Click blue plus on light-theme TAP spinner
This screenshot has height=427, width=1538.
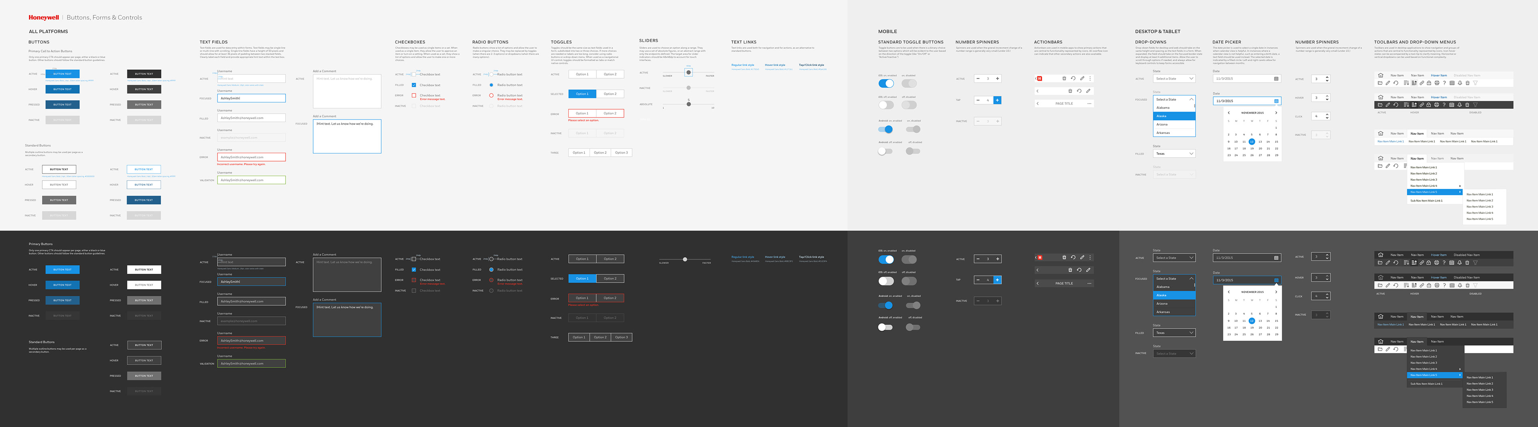pyautogui.click(x=998, y=101)
